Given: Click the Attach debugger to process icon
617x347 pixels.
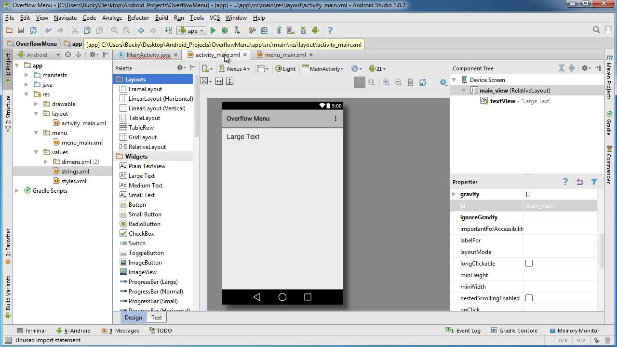Looking at the screenshot, I should pos(237,30).
